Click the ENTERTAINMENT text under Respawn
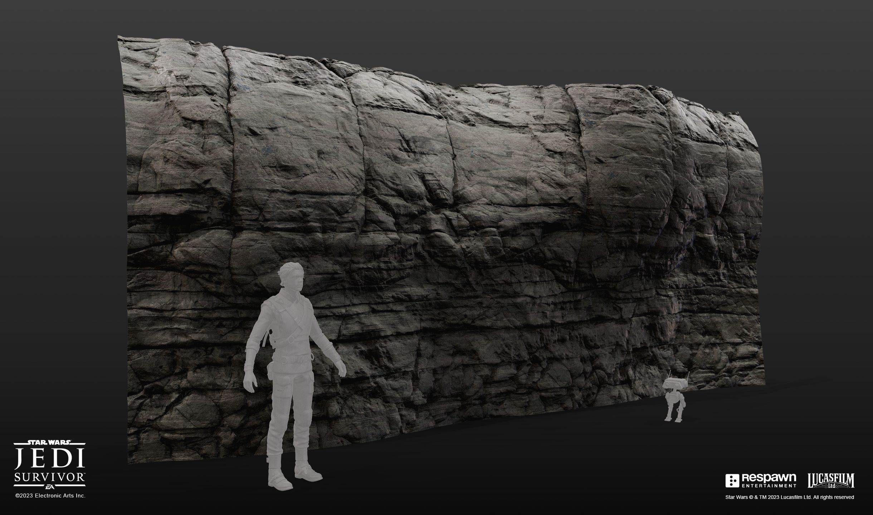The image size is (873, 515). coord(769,486)
